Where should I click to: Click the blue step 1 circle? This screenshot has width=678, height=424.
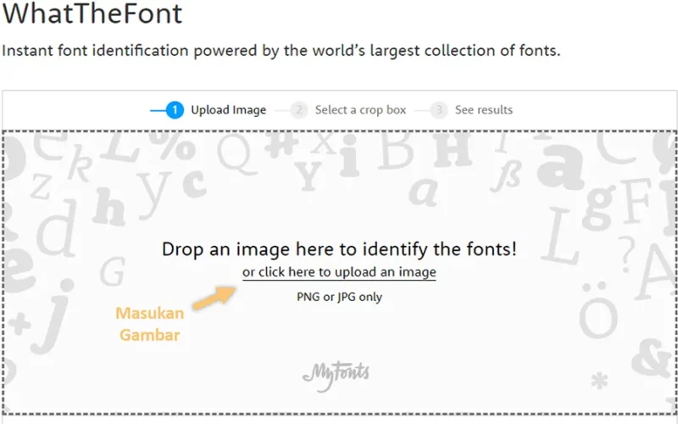point(175,110)
